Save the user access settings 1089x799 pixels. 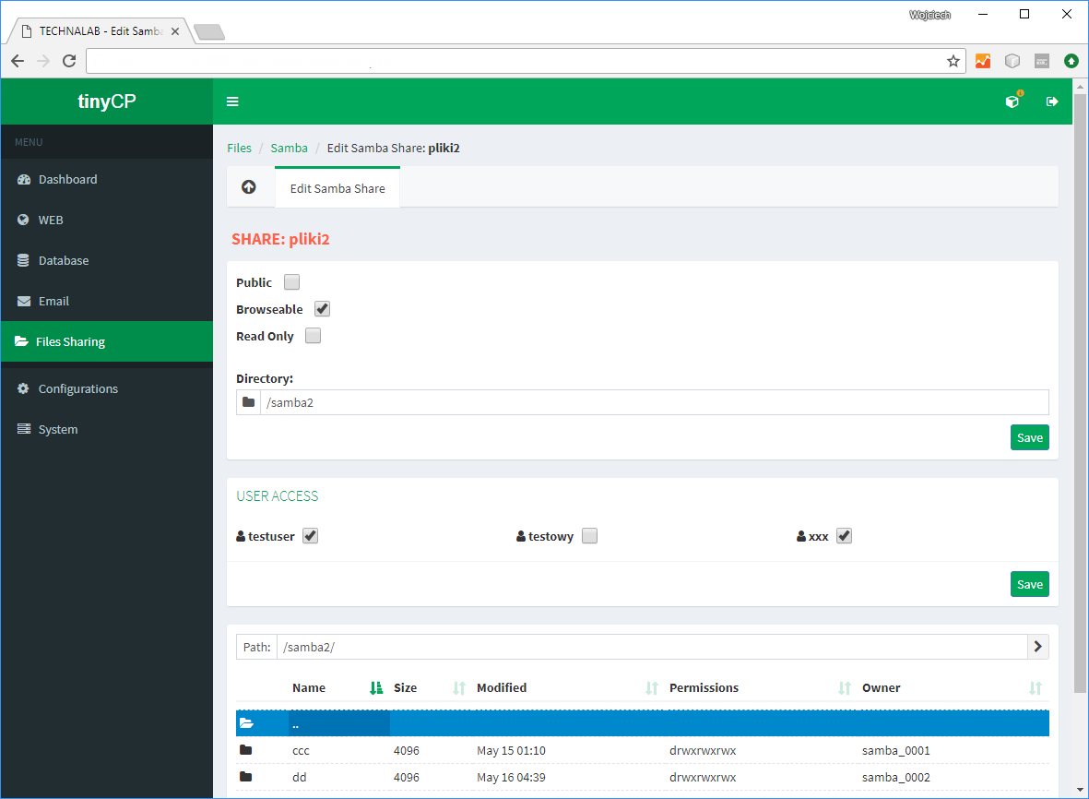(1029, 584)
